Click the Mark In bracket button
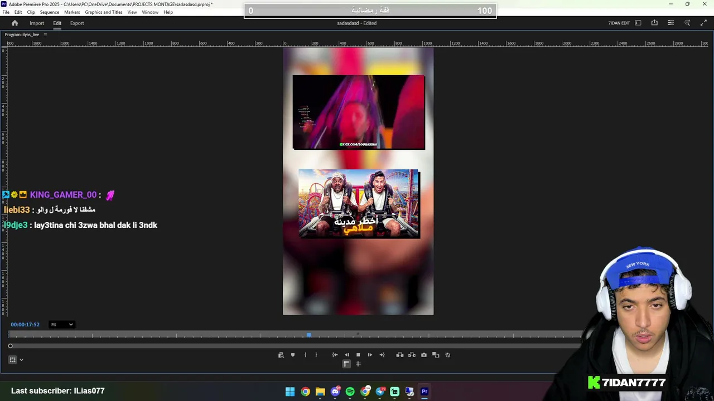 coord(305,355)
